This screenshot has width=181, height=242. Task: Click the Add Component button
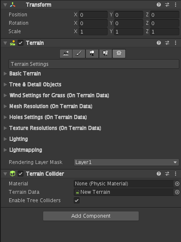91,216
